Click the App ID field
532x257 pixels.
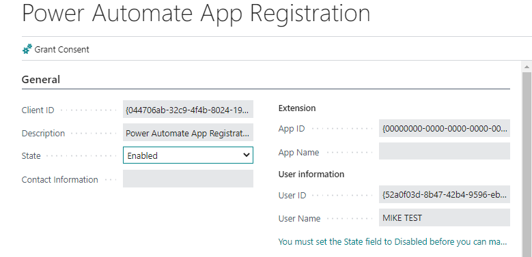click(445, 128)
